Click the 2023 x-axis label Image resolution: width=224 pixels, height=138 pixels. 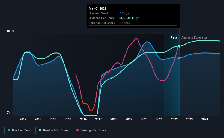click(x=189, y=119)
